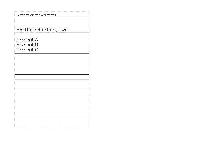
Task: Click the large empty cell below the second dark line
Action: [x=52, y=106]
